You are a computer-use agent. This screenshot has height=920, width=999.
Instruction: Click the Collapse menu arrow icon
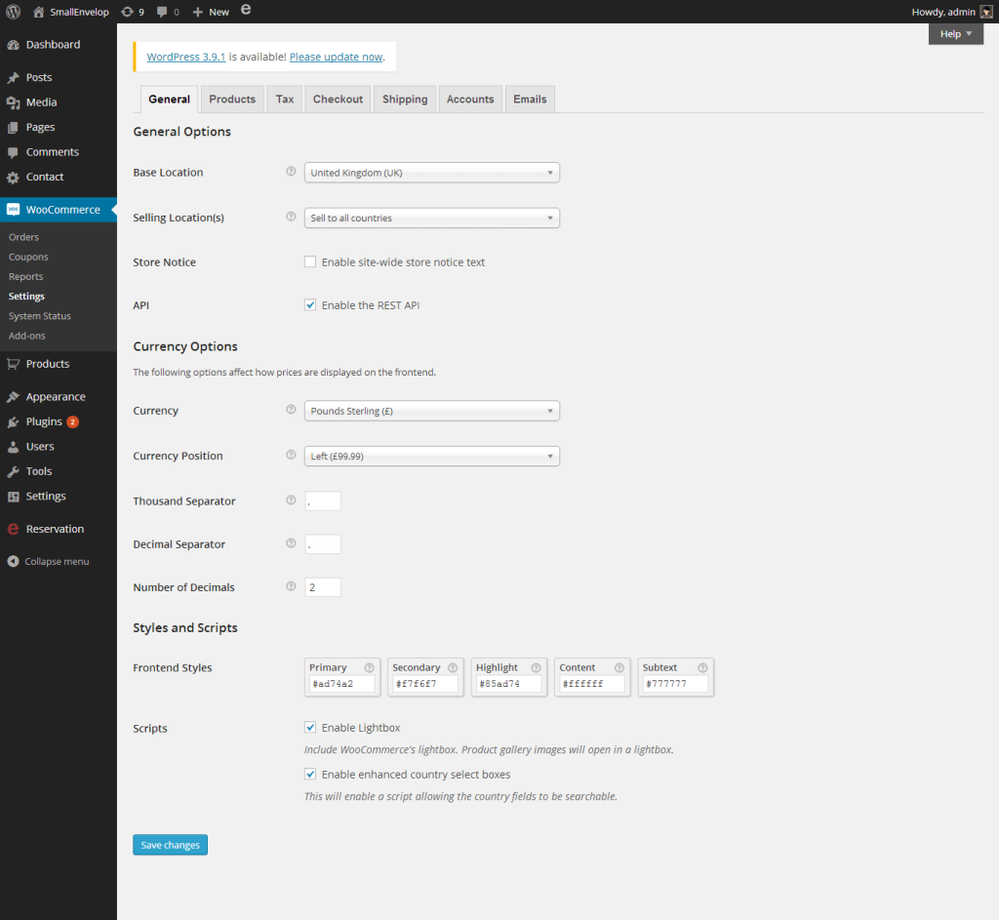(13, 561)
